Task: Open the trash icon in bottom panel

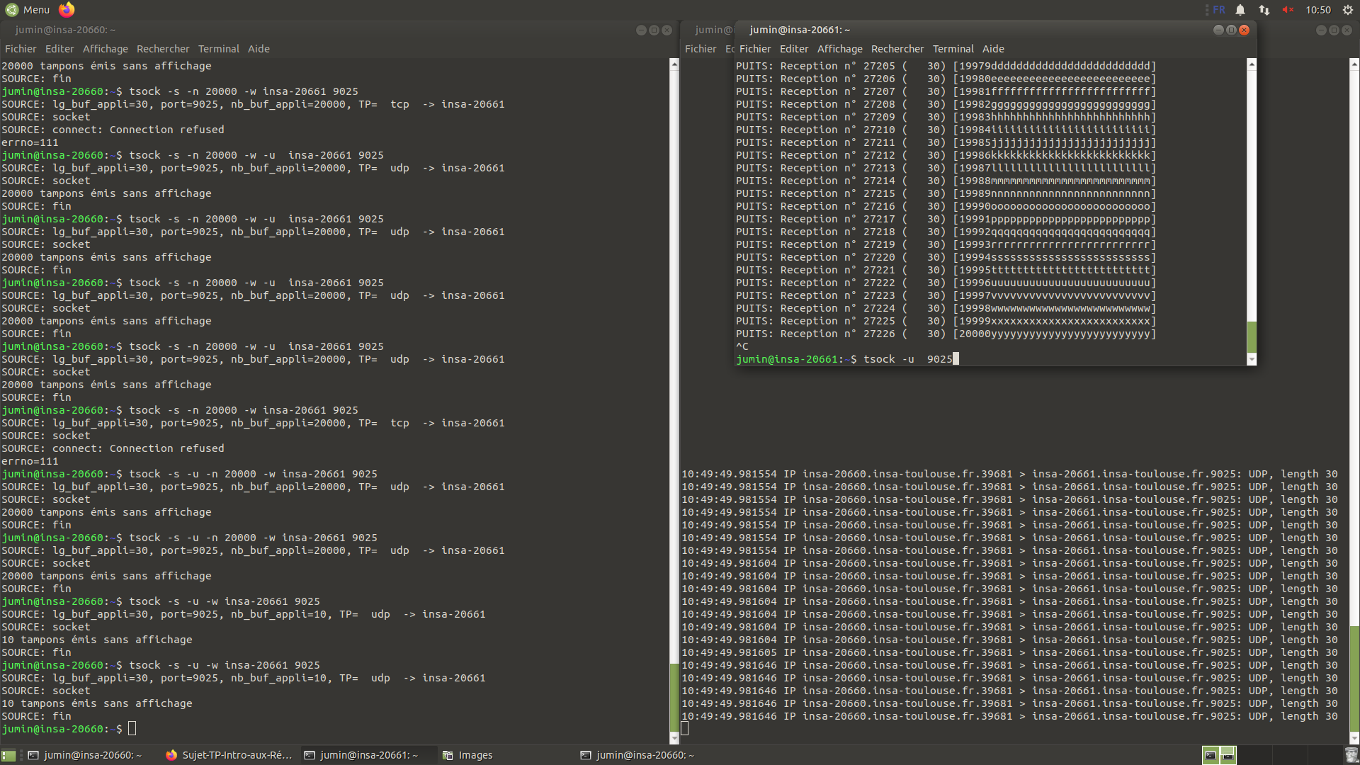Action: (1351, 755)
